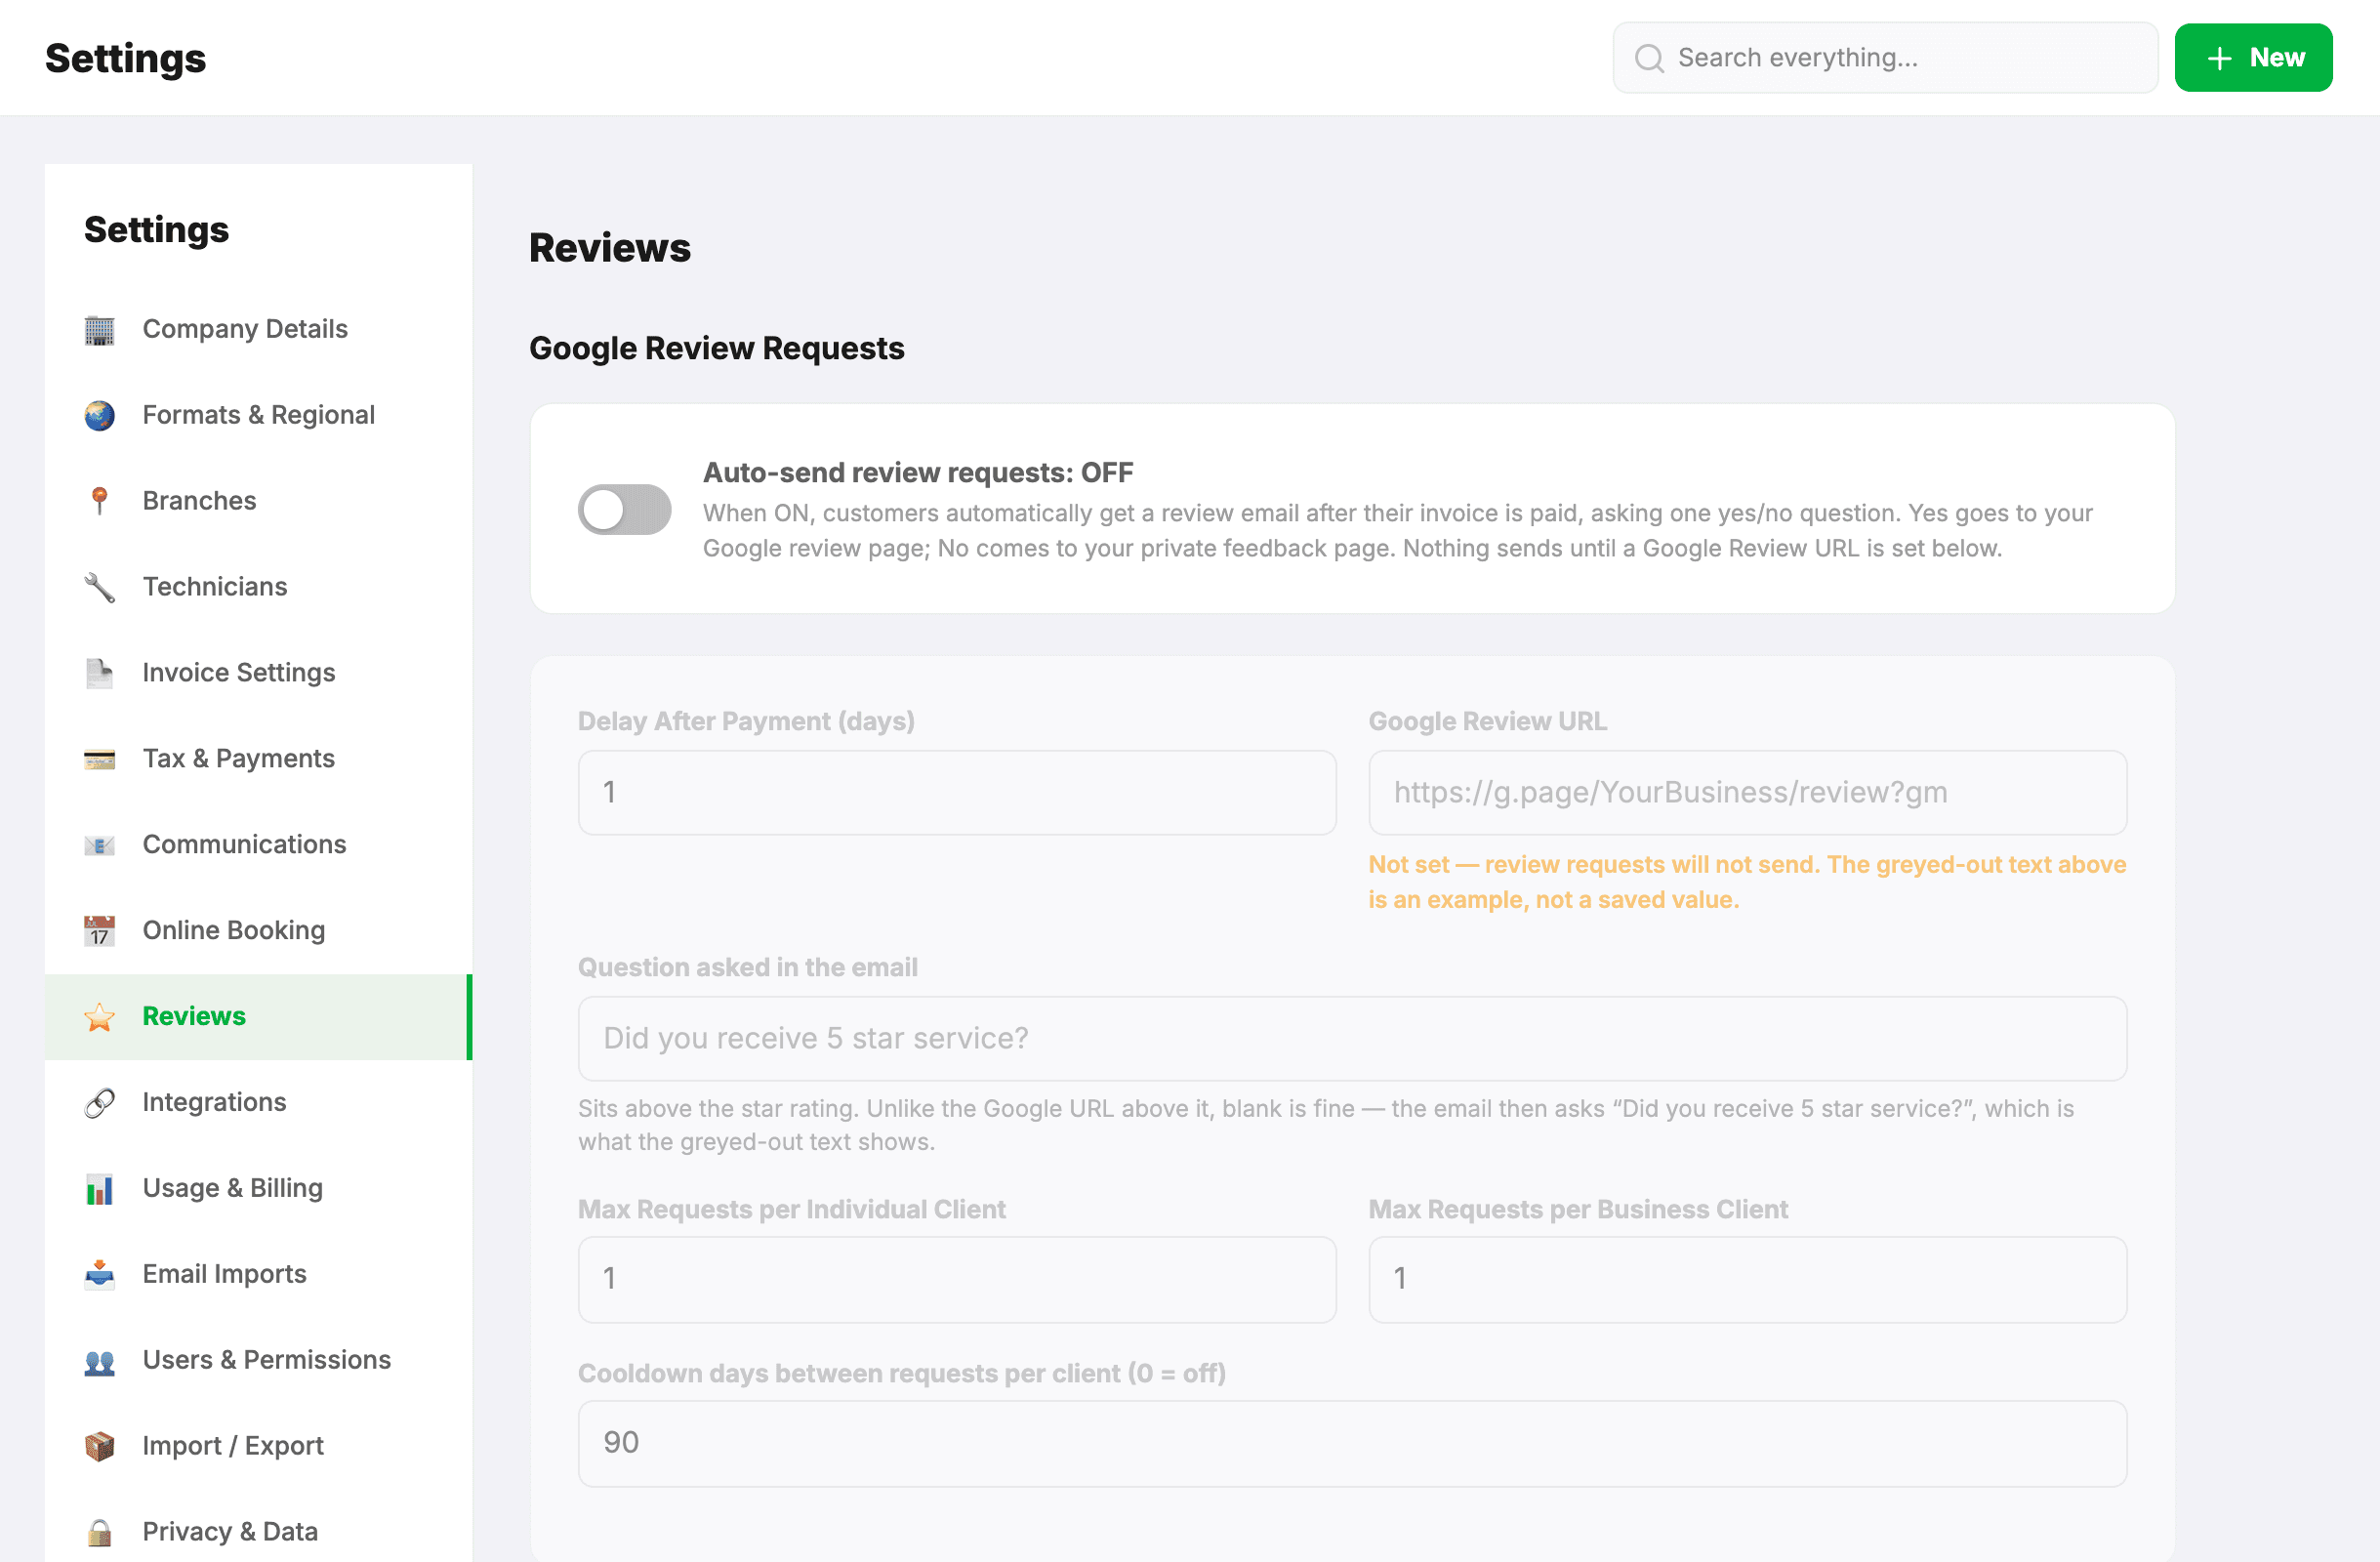Image resolution: width=2380 pixels, height=1562 pixels.
Task: Click the credit card icon for Tax & Payments
Action: coord(99,760)
